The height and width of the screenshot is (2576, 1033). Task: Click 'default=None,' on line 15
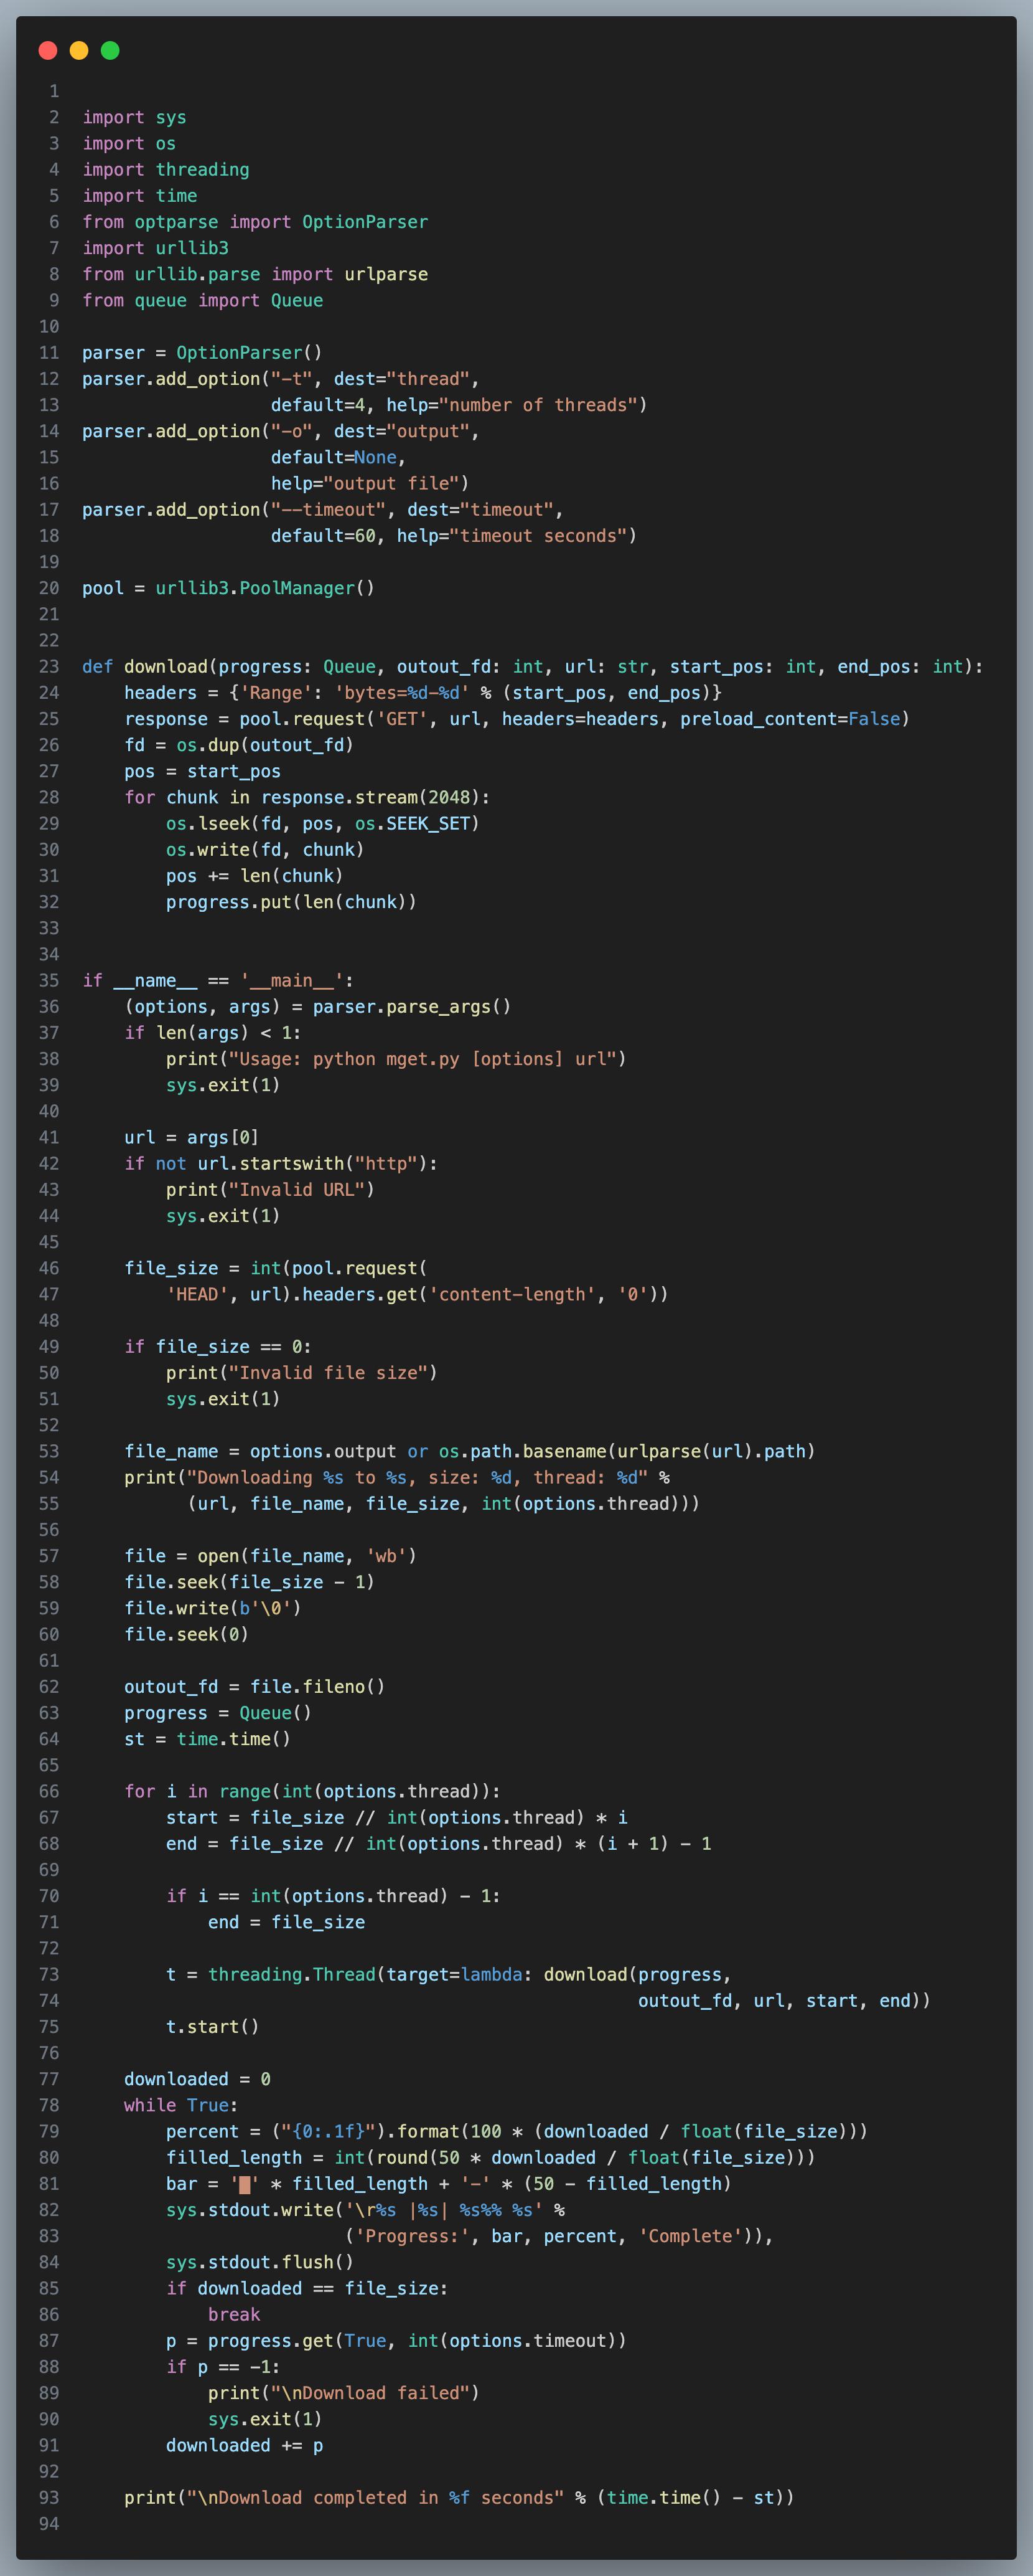click(x=338, y=457)
